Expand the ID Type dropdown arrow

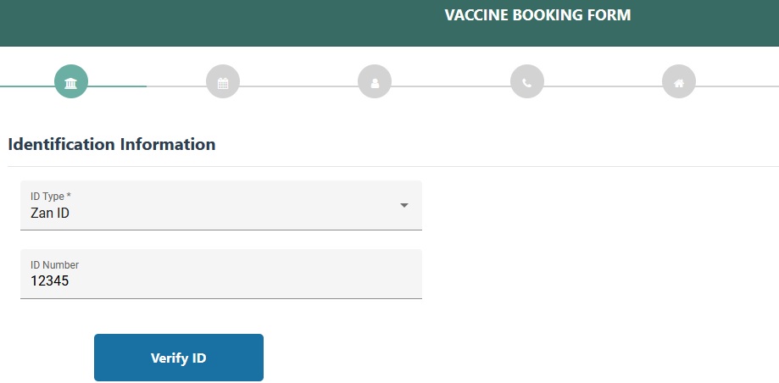click(x=404, y=205)
